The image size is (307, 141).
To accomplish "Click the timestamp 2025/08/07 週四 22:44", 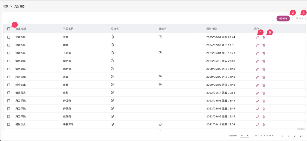I will (x=221, y=37).
